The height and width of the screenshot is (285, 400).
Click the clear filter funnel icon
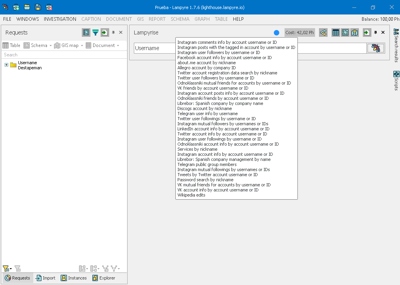[x=18, y=269]
